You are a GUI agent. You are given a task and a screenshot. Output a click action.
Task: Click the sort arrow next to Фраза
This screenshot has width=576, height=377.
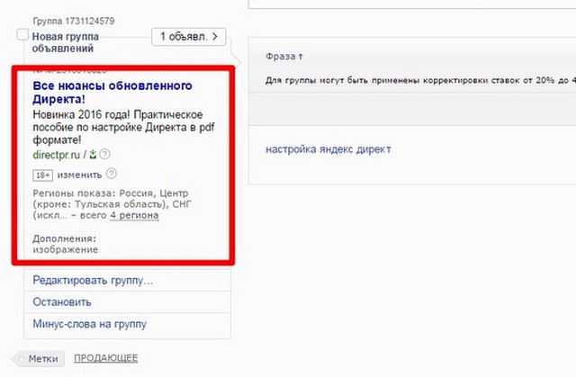click(301, 57)
